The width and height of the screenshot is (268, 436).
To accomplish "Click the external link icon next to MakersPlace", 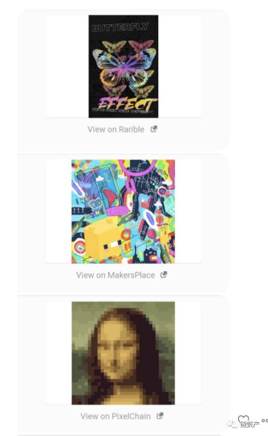I will 163,275.
